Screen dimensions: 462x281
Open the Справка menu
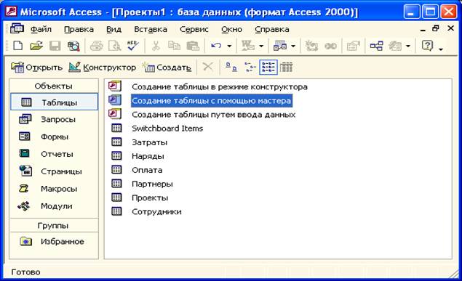tap(271, 29)
